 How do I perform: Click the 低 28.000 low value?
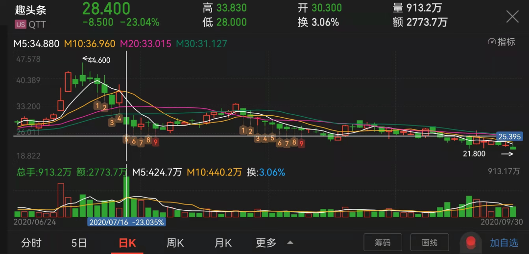[224, 22]
